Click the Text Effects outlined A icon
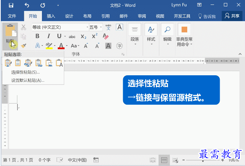Screen dimensions: 245x166 [38, 46]
